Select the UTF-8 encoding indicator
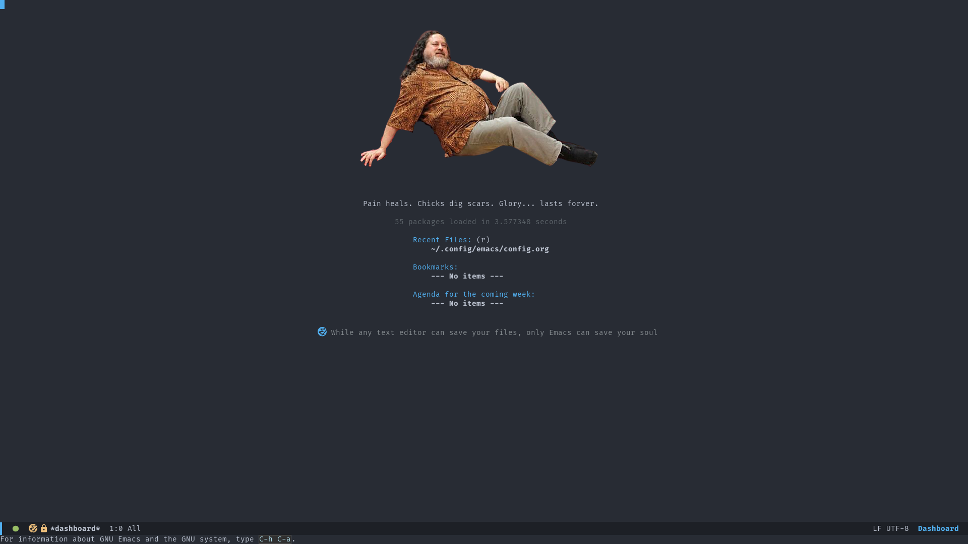The height and width of the screenshot is (544, 968). point(898,528)
